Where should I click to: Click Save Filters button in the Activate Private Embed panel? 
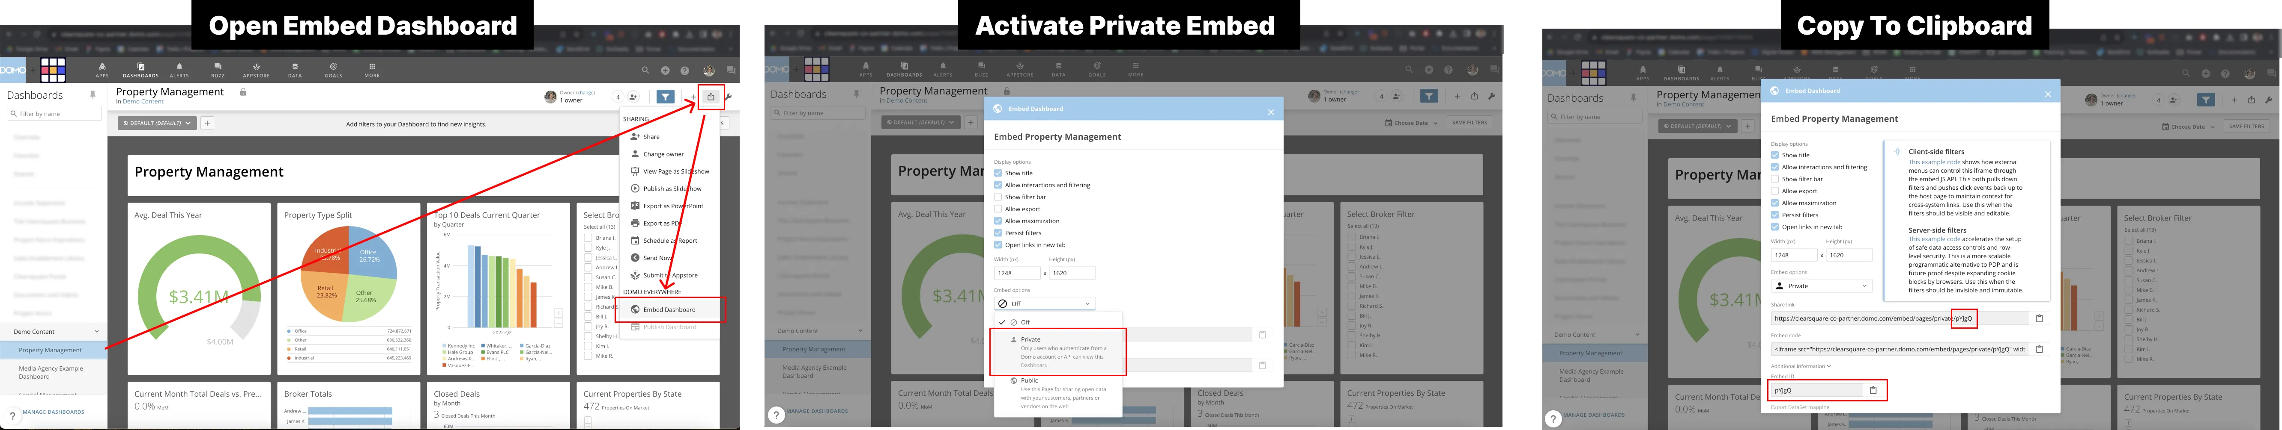click(1469, 123)
